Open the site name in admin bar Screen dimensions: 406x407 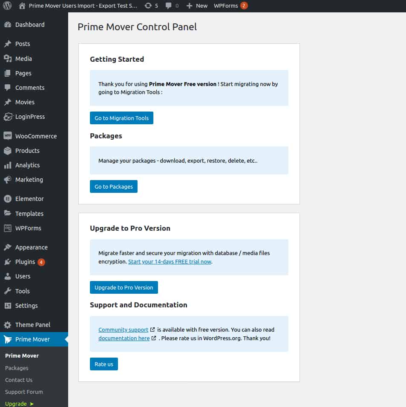(83, 6)
